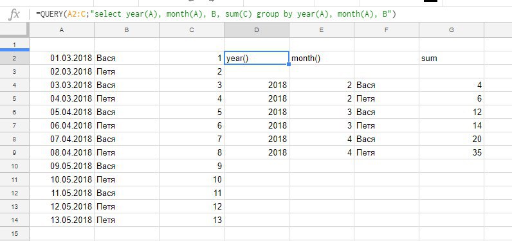The width and height of the screenshot is (512, 241).
Task: Click cell with date 08.04.2018
Action: tap(62, 152)
